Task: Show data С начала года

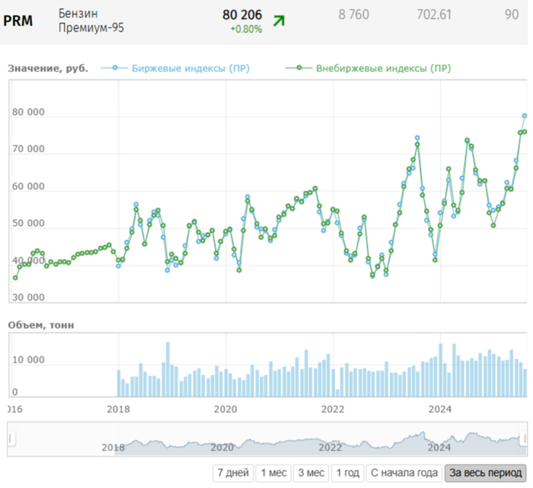Action: [404, 473]
